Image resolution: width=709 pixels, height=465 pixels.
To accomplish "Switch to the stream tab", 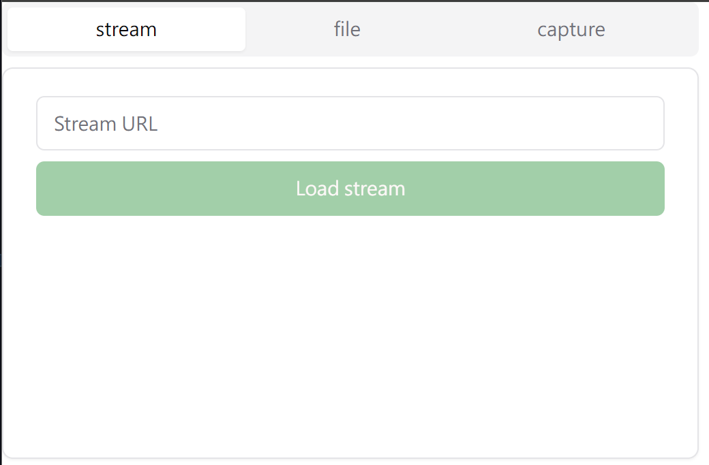I will (126, 30).
